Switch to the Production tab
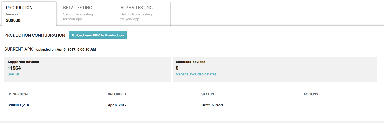This screenshot has height=127, width=384. pyautogui.click(x=29, y=14)
